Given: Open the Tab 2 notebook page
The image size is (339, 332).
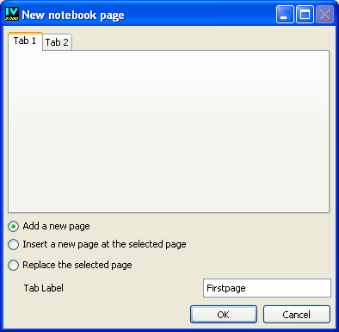Looking at the screenshot, I should [x=57, y=42].
